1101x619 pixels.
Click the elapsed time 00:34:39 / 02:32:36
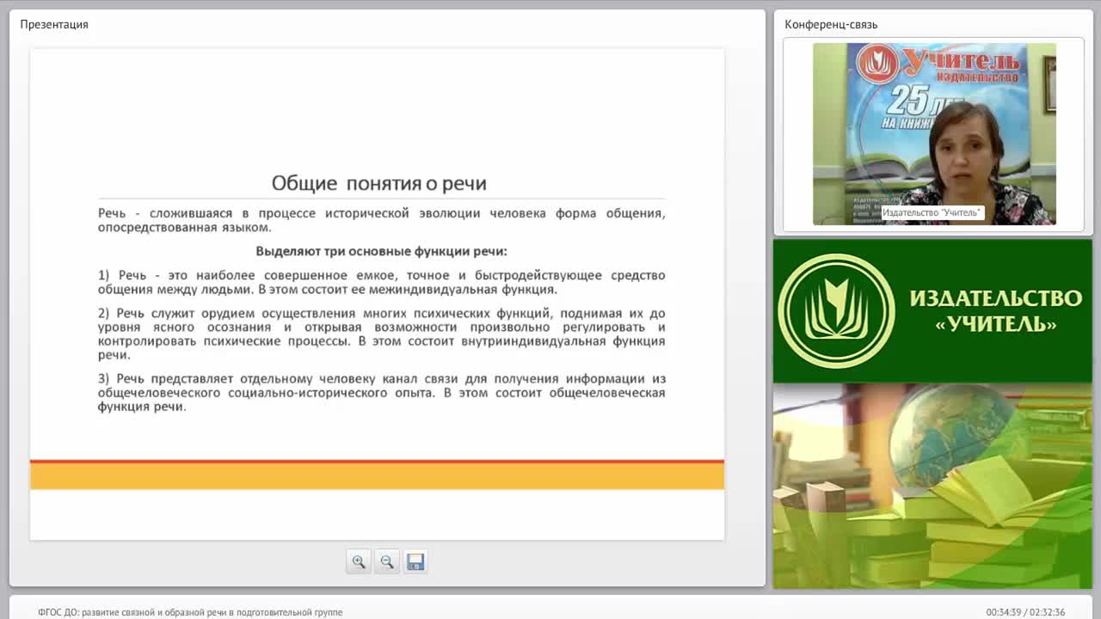click(x=1025, y=612)
